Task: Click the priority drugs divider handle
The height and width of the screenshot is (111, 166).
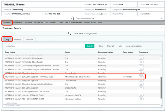Action: tap(5, 104)
